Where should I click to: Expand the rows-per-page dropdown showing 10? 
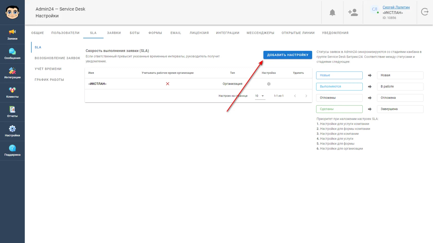click(x=260, y=96)
